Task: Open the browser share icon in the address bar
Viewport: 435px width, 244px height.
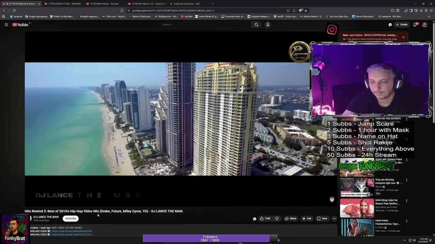Action: 294,11
